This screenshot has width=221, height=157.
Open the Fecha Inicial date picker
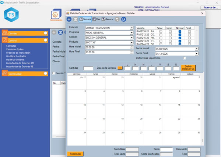click(196, 49)
